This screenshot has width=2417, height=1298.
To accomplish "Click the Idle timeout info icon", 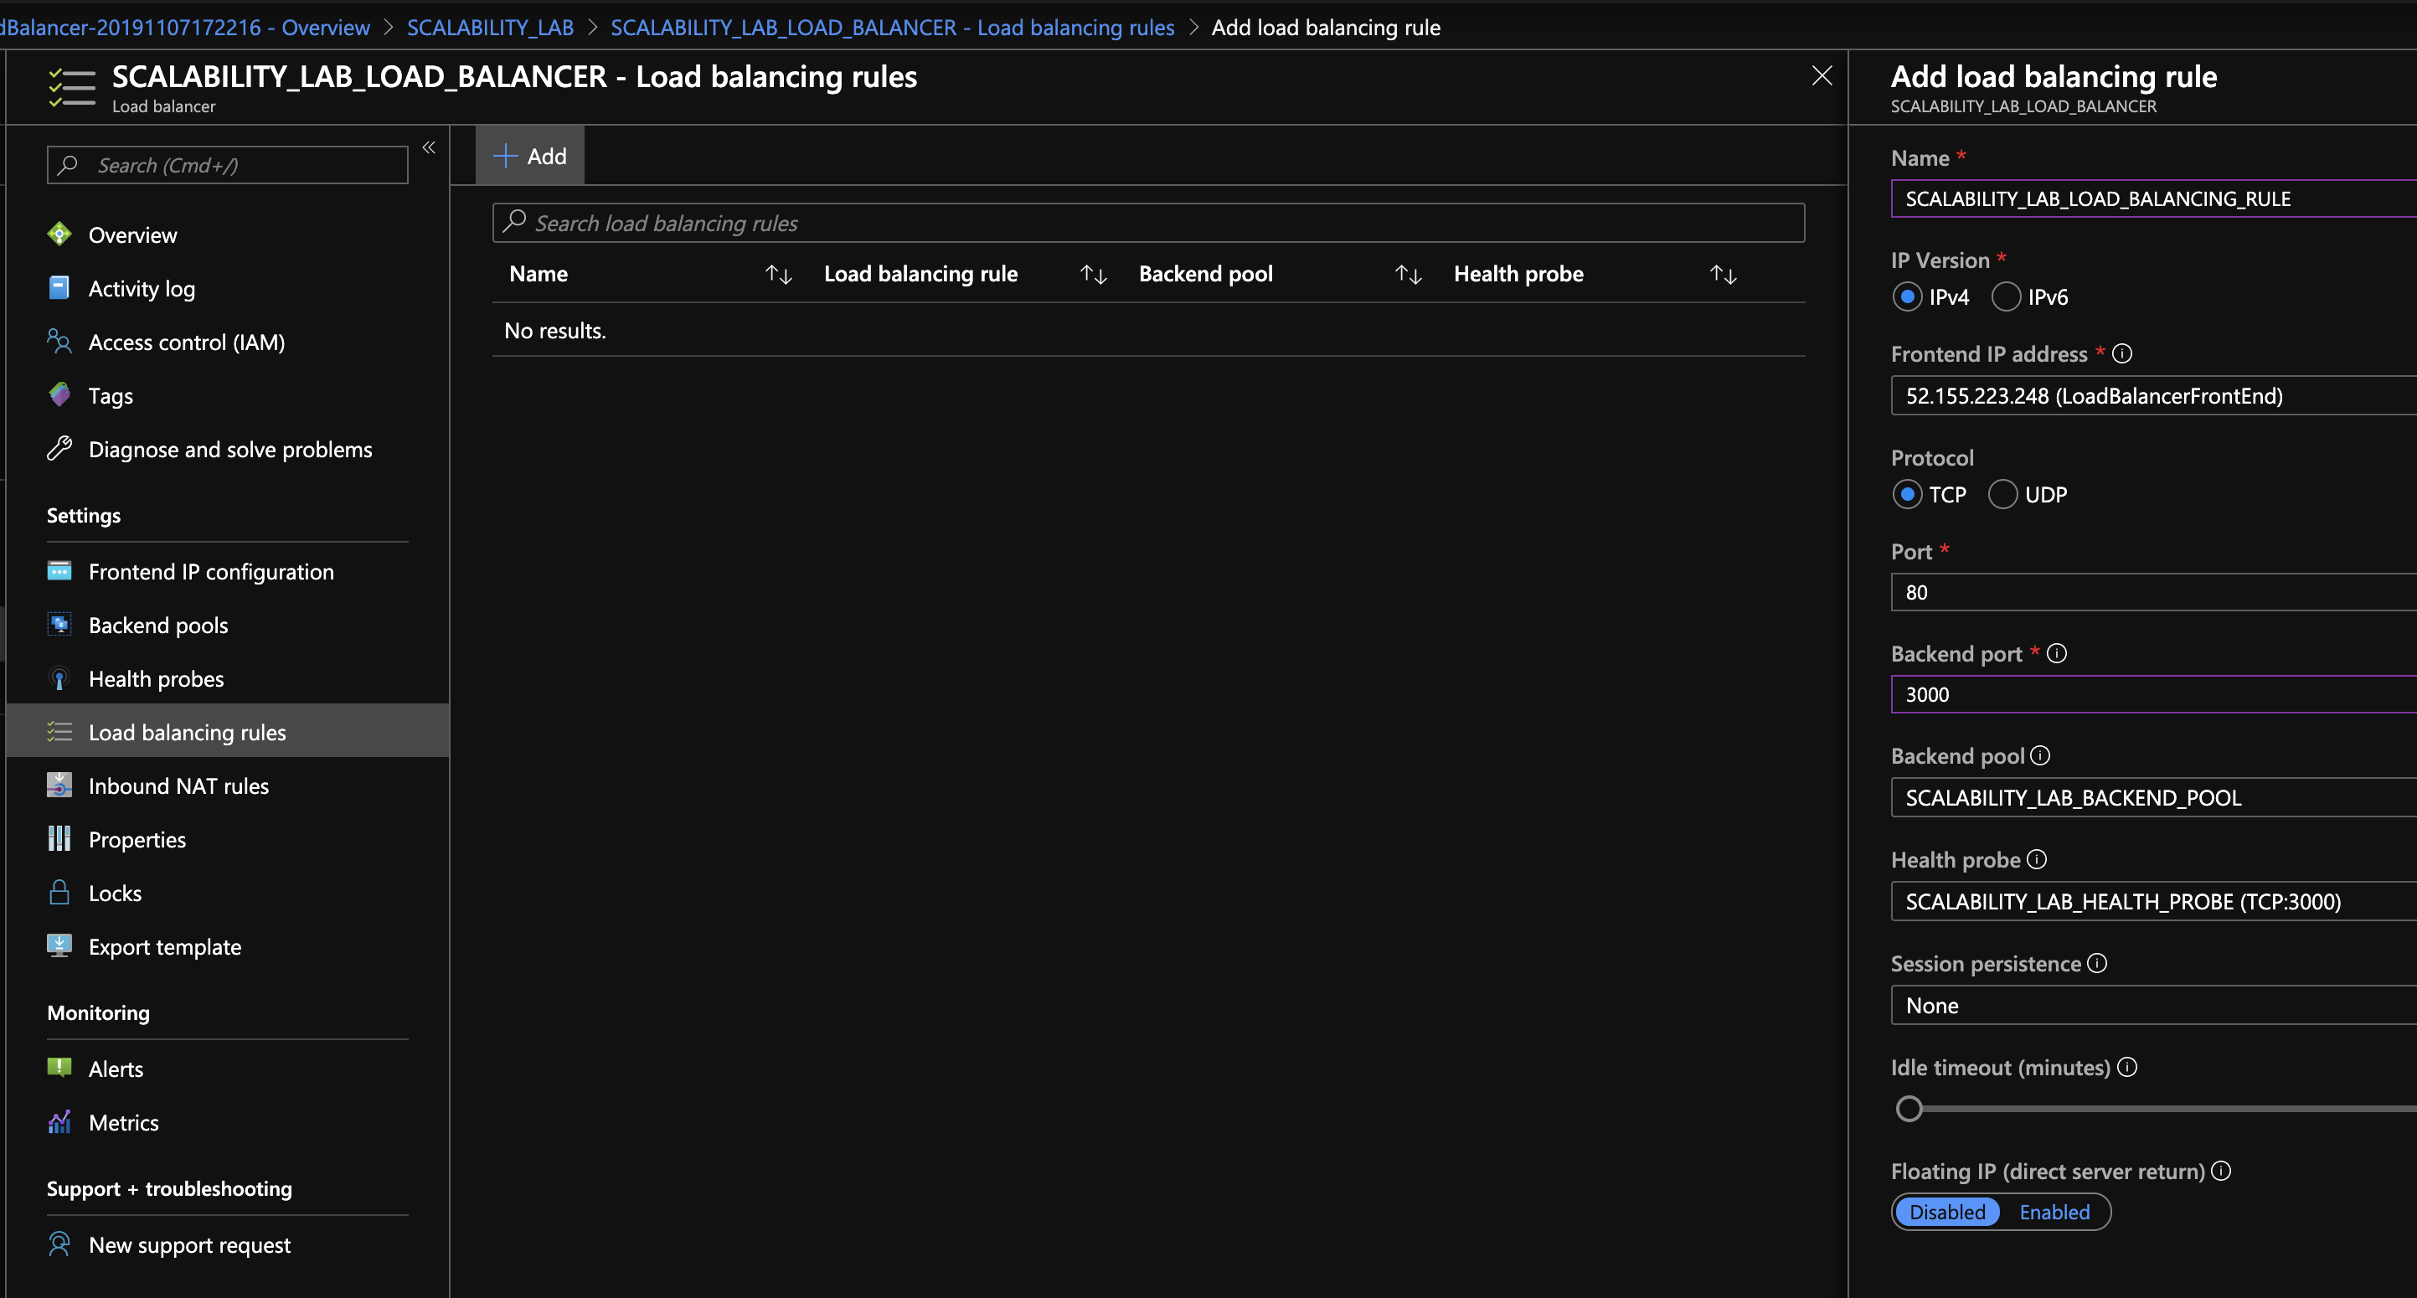I will click(2128, 1067).
